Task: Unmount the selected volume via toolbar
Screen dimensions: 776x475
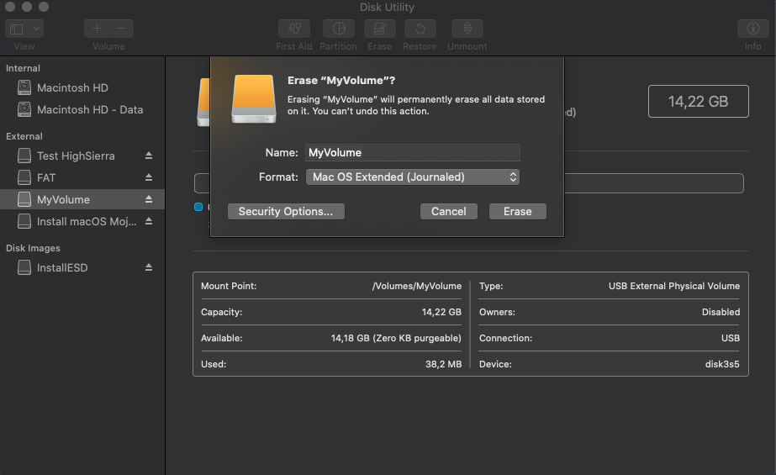Action: coord(467,29)
